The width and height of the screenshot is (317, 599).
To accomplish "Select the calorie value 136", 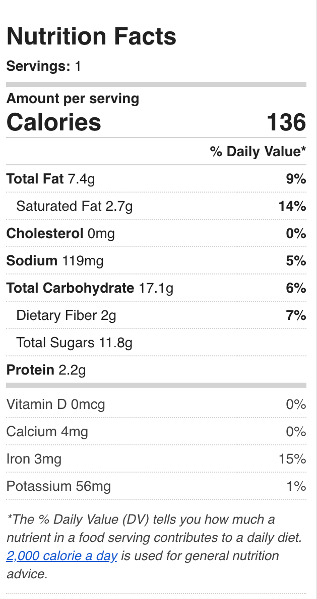I will click(286, 123).
